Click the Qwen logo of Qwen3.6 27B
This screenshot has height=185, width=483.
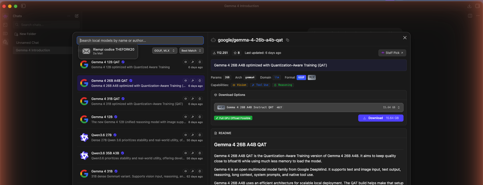[84, 137]
